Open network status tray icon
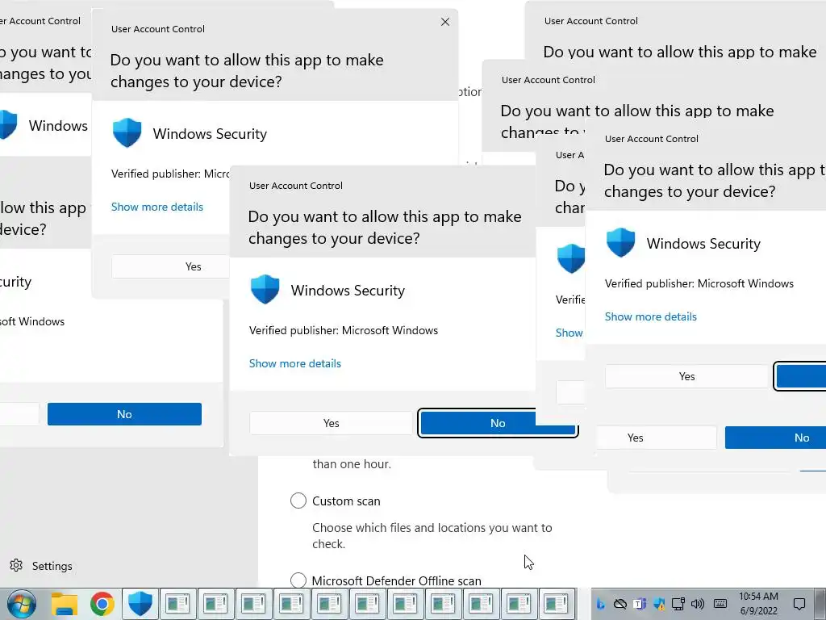The width and height of the screenshot is (826, 620). (678, 604)
